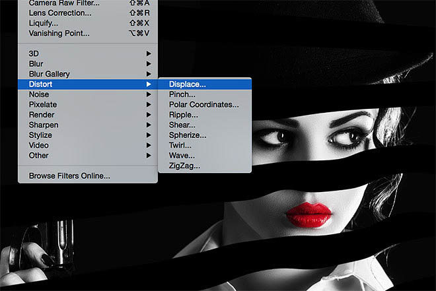Click the gun barrel in the photo
Image resolution: width=436 pixels, height=291 pixels.
tap(63, 242)
